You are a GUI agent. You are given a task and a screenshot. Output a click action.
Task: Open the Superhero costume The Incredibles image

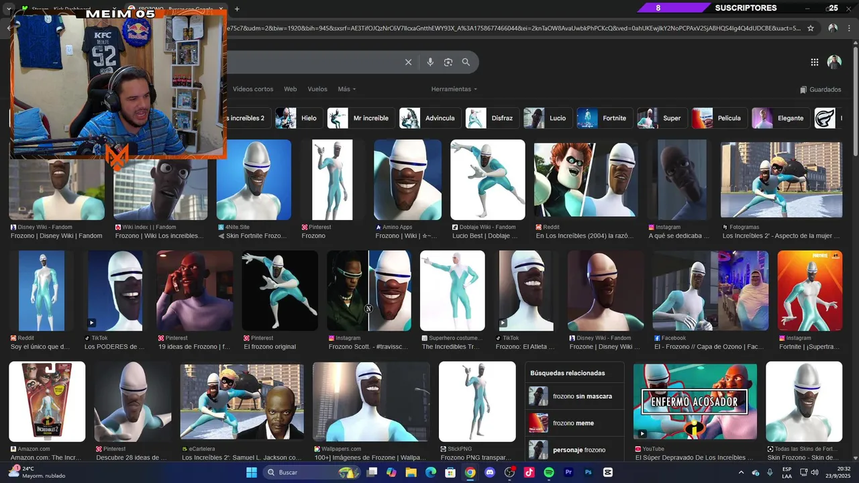452,290
